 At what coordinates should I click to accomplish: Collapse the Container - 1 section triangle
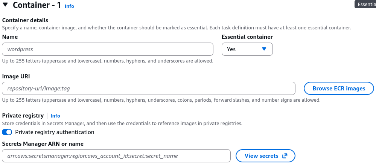[x=5, y=5]
